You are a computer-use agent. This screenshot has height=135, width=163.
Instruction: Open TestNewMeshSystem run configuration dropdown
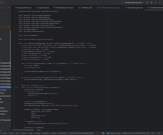[x=133, y=2]
